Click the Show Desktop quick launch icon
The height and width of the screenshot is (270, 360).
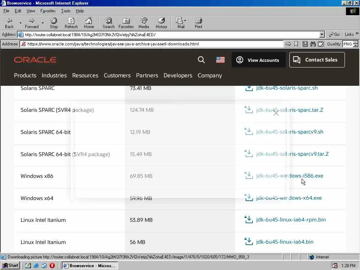click(28, 266)
